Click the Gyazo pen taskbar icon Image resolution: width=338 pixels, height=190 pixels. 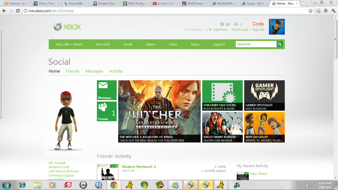[x=237, y=185]
